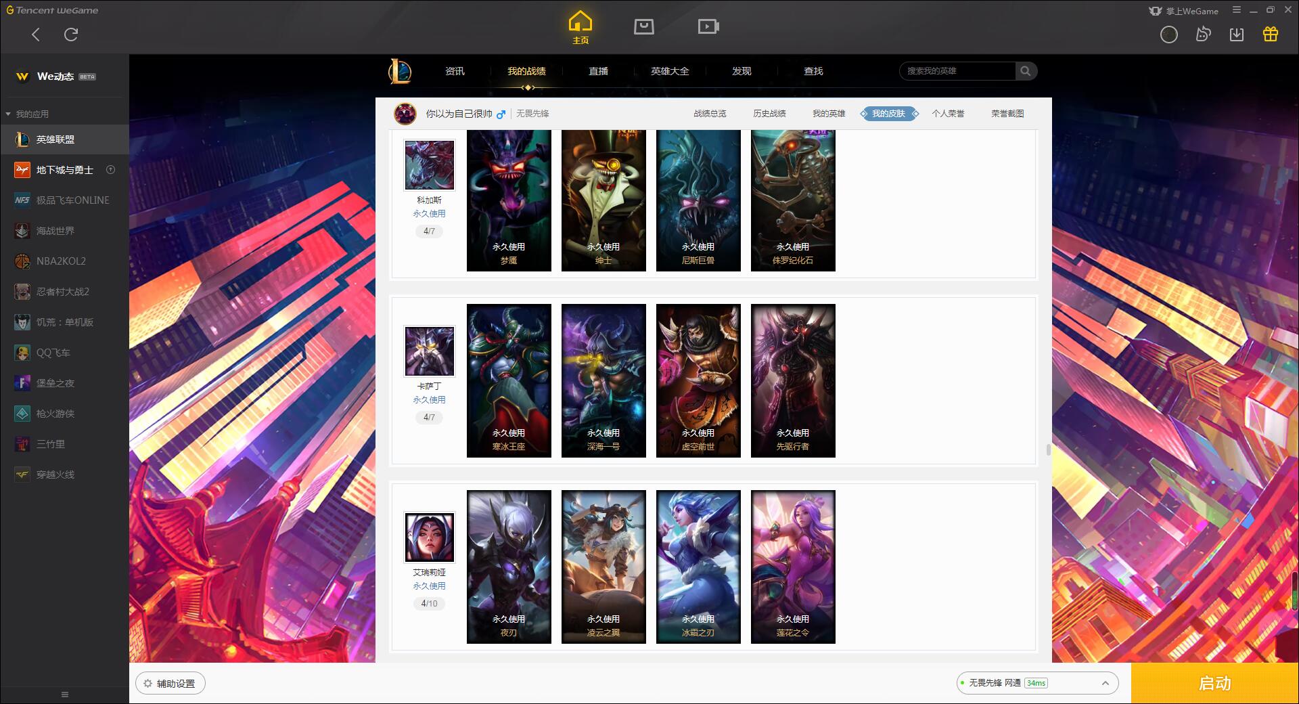1299x704 pixels.
Task: Open the 直播 tab
Action: (598, 71)
